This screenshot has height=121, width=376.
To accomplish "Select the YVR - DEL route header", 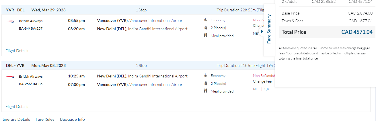I will (15, 10).
